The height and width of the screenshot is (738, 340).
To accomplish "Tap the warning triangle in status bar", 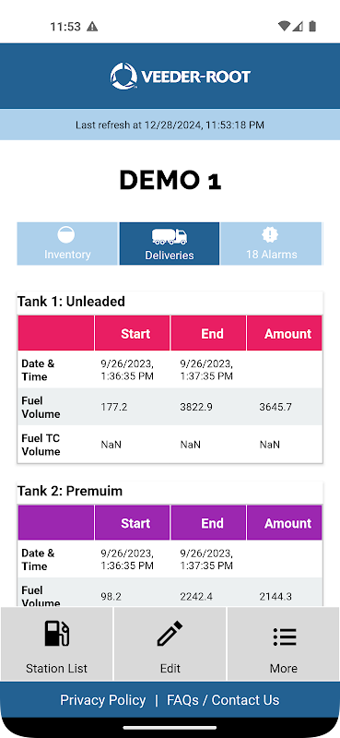I will pyautogui.click(x=92, y=27).
